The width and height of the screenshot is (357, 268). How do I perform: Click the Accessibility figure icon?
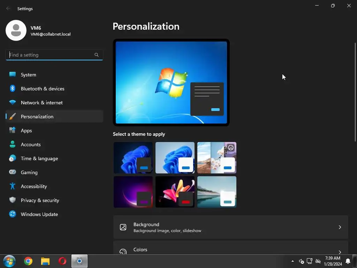[13, 186]
